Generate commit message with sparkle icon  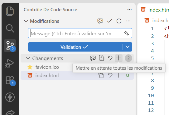pos(126,33)
